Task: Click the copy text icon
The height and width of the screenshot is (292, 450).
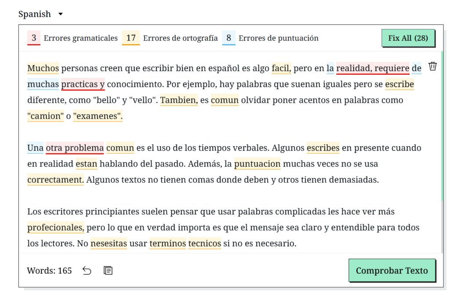Action: click(x=108, y=270)
